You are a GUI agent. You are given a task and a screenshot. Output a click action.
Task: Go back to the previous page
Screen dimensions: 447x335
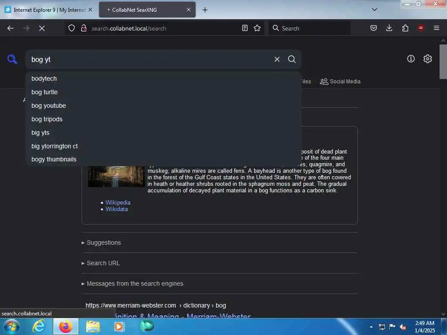[x=10, y=28]
